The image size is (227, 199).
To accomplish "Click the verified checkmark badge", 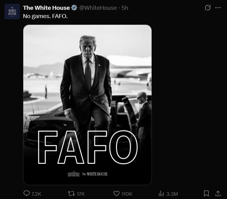I will pyautogui.click(x=74, y=8).
